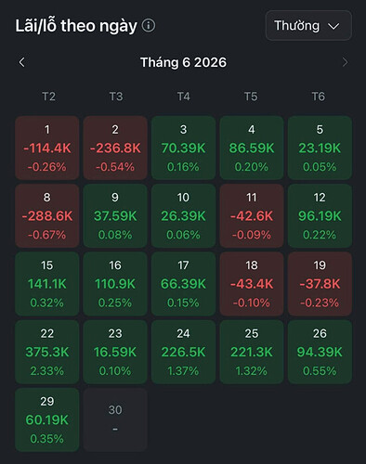Image resolution: width=366 pixels, height=464 pixels.
Task: Open day 18 with -43.4K loss
Action: pos(252,284)
